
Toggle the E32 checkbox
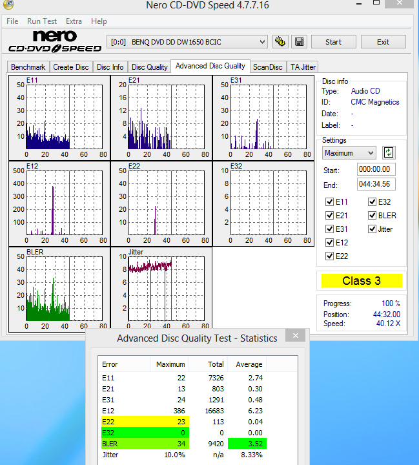(x=372, y=202)
